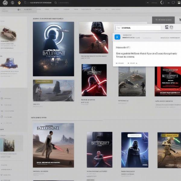Click the yellow diamond icon in the top bar
Viewport: 181px width, 181px height.
[x=19, y=3]
